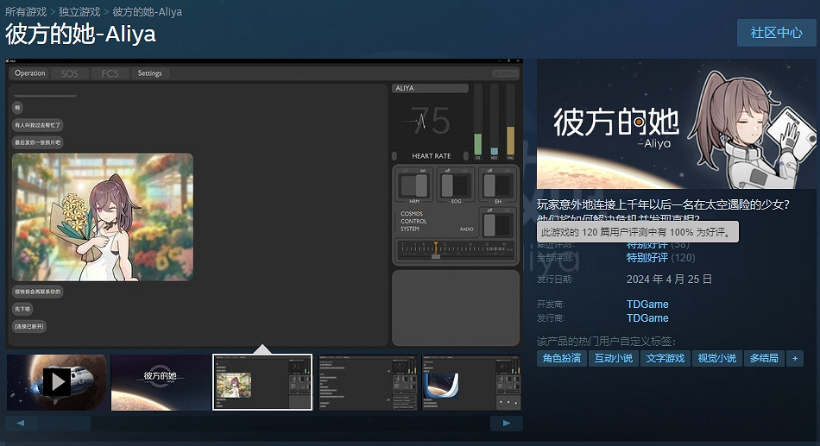Select the fourth text log thumbnail
Screen dimensions: 820x446
point(368,382)
